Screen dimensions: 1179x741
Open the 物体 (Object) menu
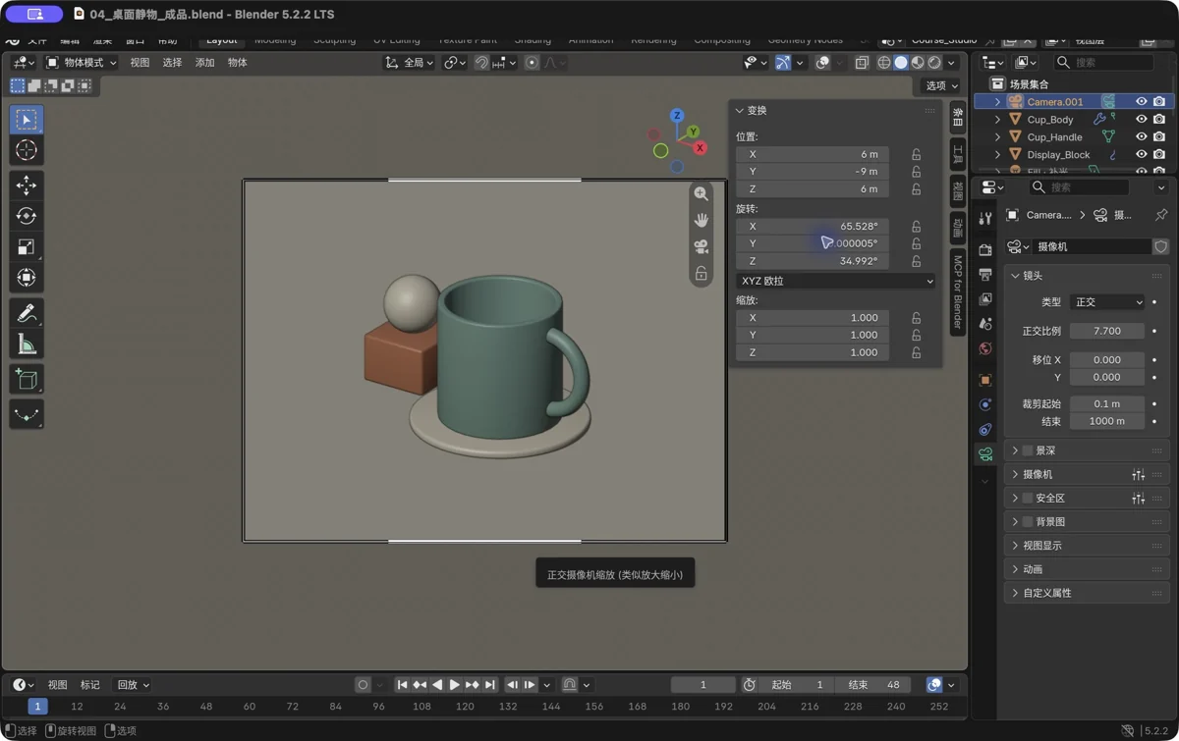(x=238, y=63)
